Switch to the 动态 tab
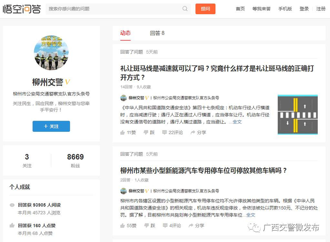This screenshot has height=242, width=330. point(125,33)
